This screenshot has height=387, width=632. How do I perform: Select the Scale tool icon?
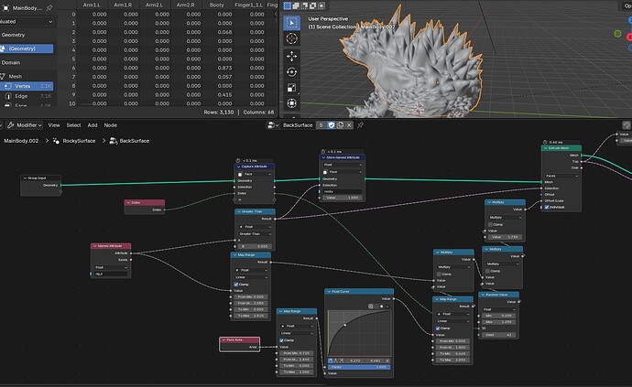click(x=292, y=88)
